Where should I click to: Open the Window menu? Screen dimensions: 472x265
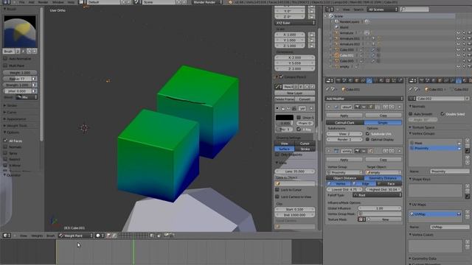point(58,2)
